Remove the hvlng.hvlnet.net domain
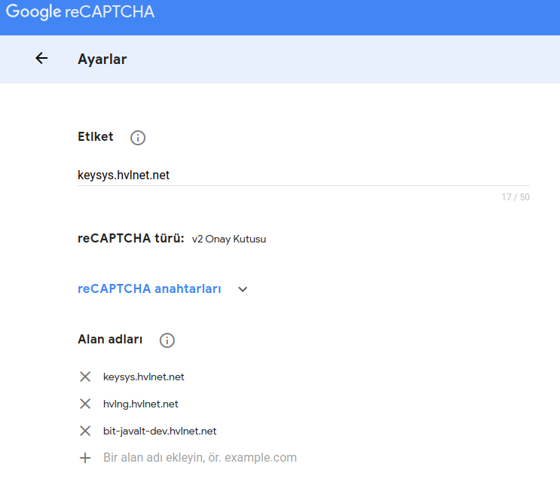Screen dimensions: 560x485 pyautogui.click(x=85, y=404)
